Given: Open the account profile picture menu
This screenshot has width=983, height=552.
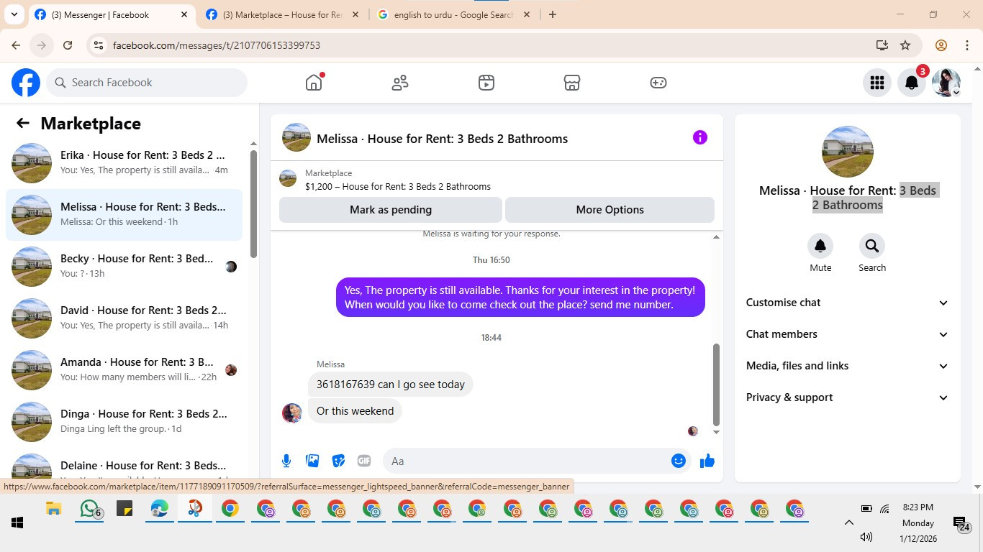Looking at the screenshot, I should point(946,83).
